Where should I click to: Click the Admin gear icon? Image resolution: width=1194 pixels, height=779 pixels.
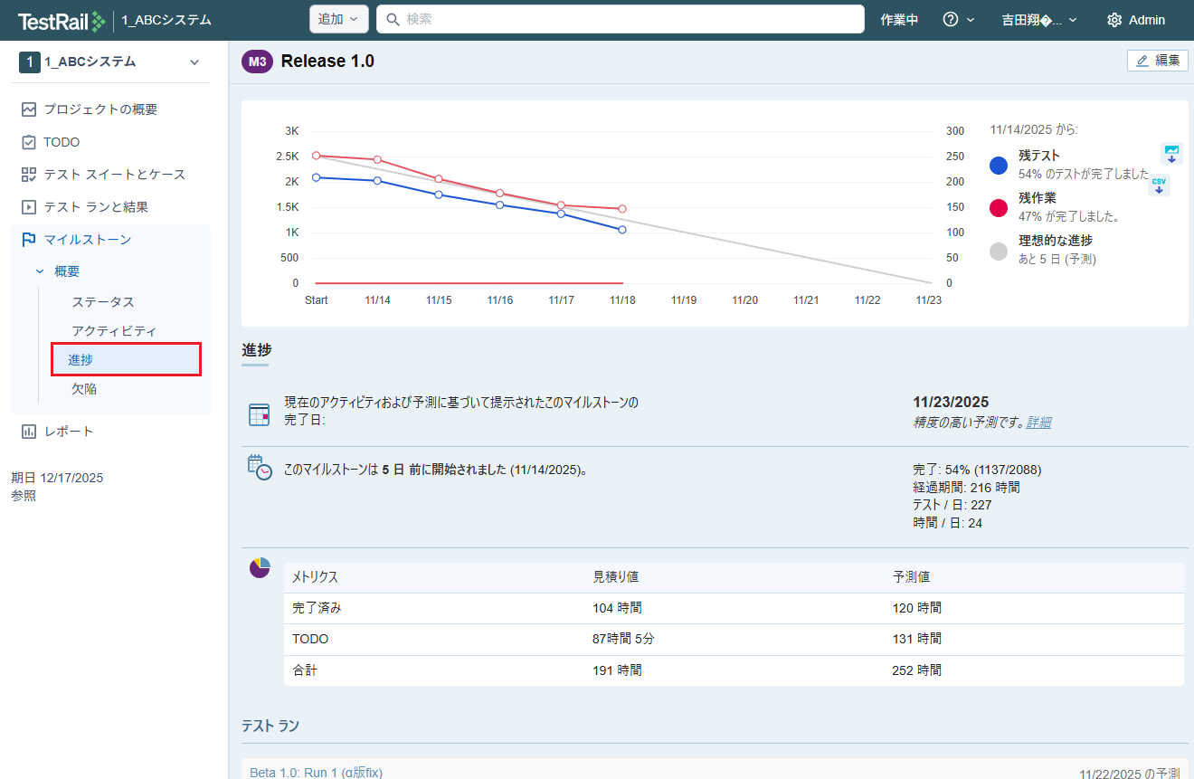coord(1114,20)
